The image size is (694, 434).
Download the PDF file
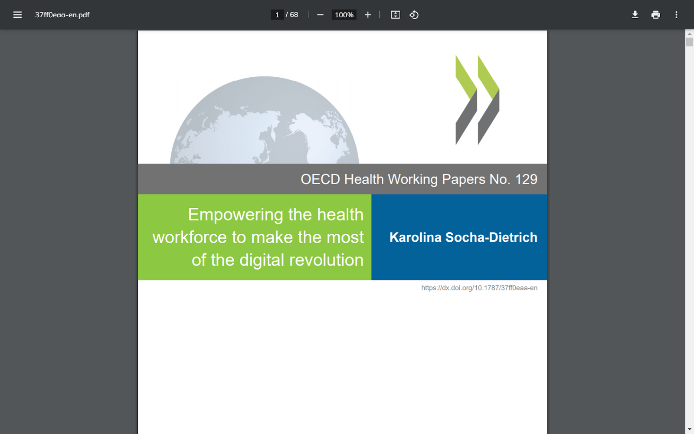click(x=635, y=15)
